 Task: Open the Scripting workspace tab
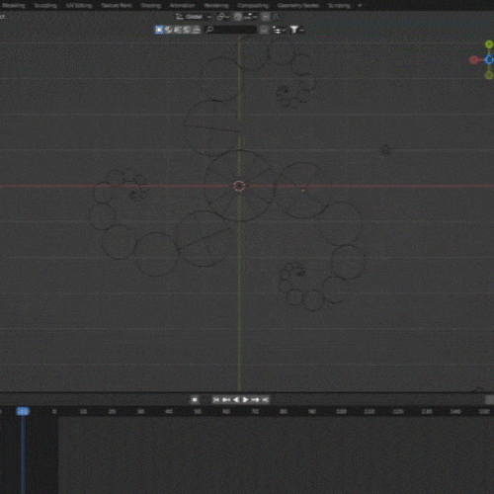[339, 6]
